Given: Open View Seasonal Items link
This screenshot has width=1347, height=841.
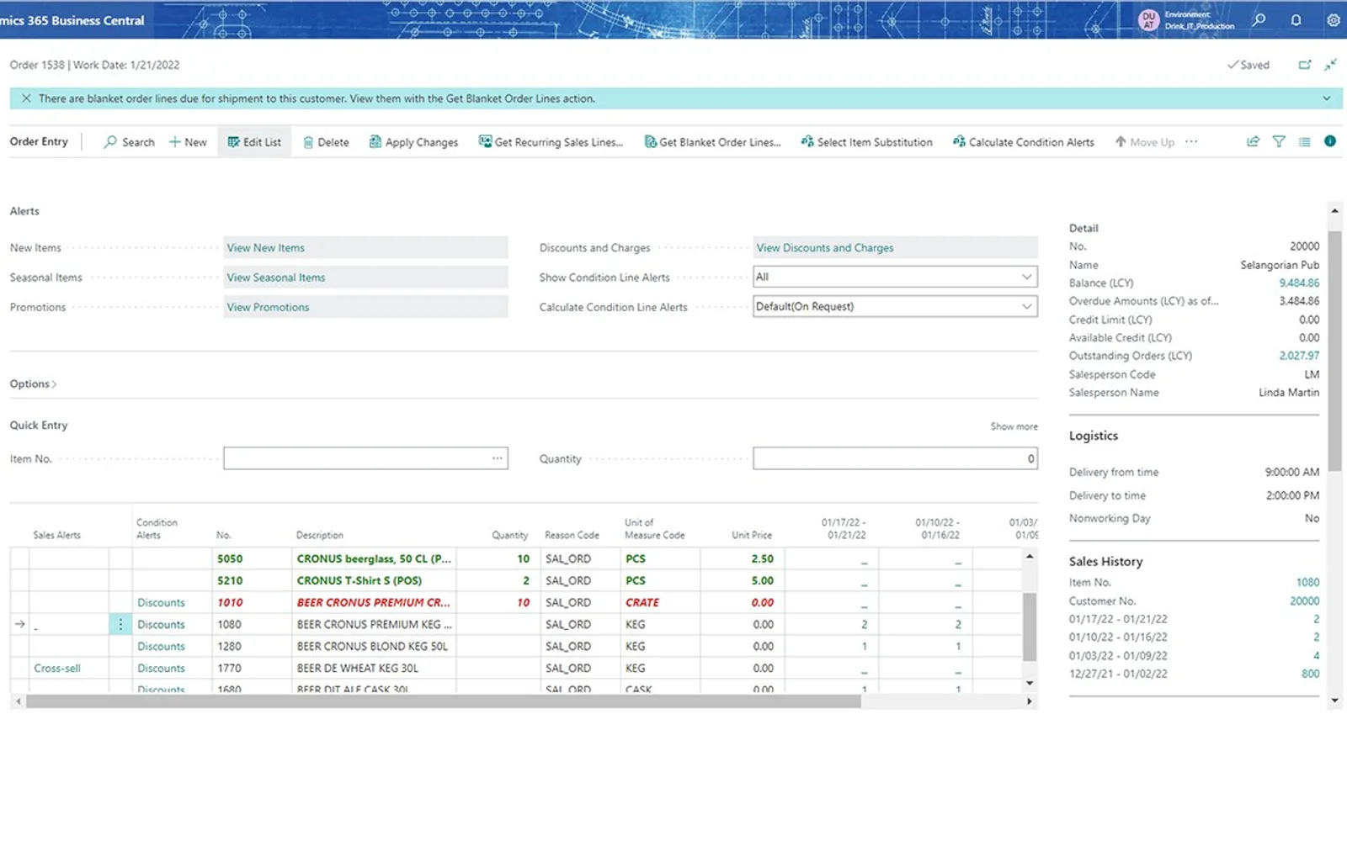Looking at the screenshot, I should (x=275, y=278).
